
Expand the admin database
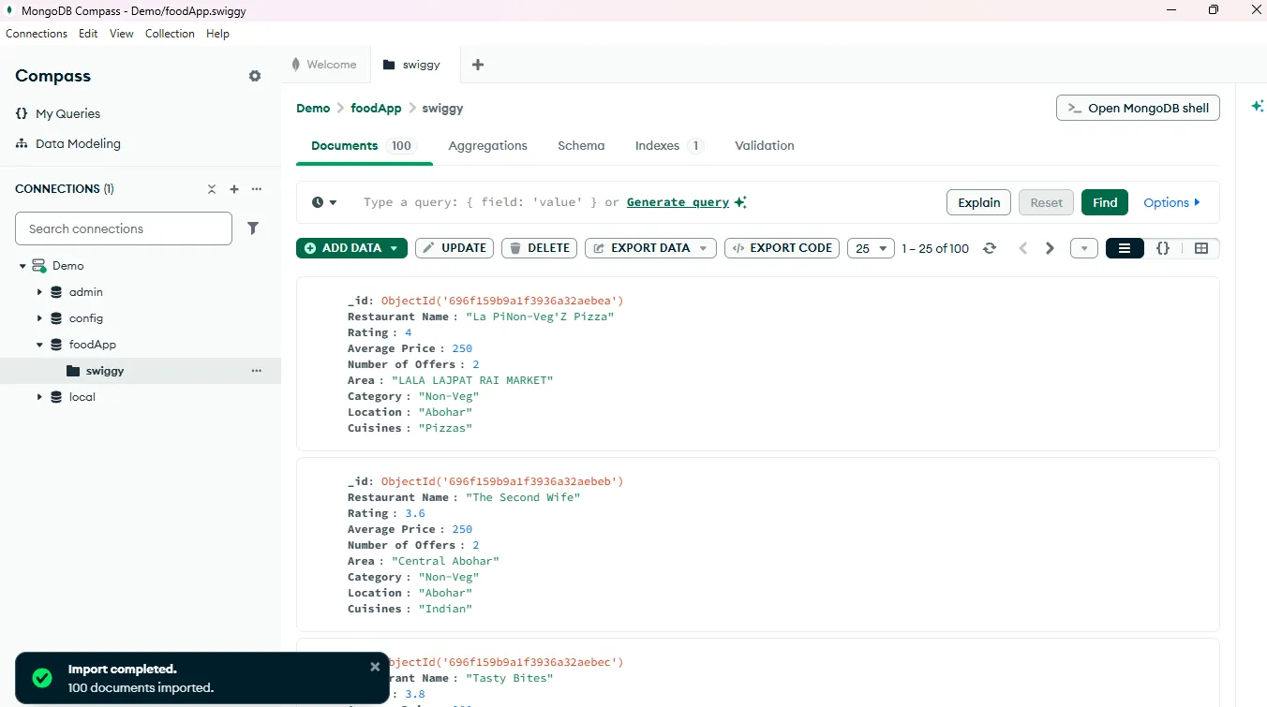coord(39,291)
